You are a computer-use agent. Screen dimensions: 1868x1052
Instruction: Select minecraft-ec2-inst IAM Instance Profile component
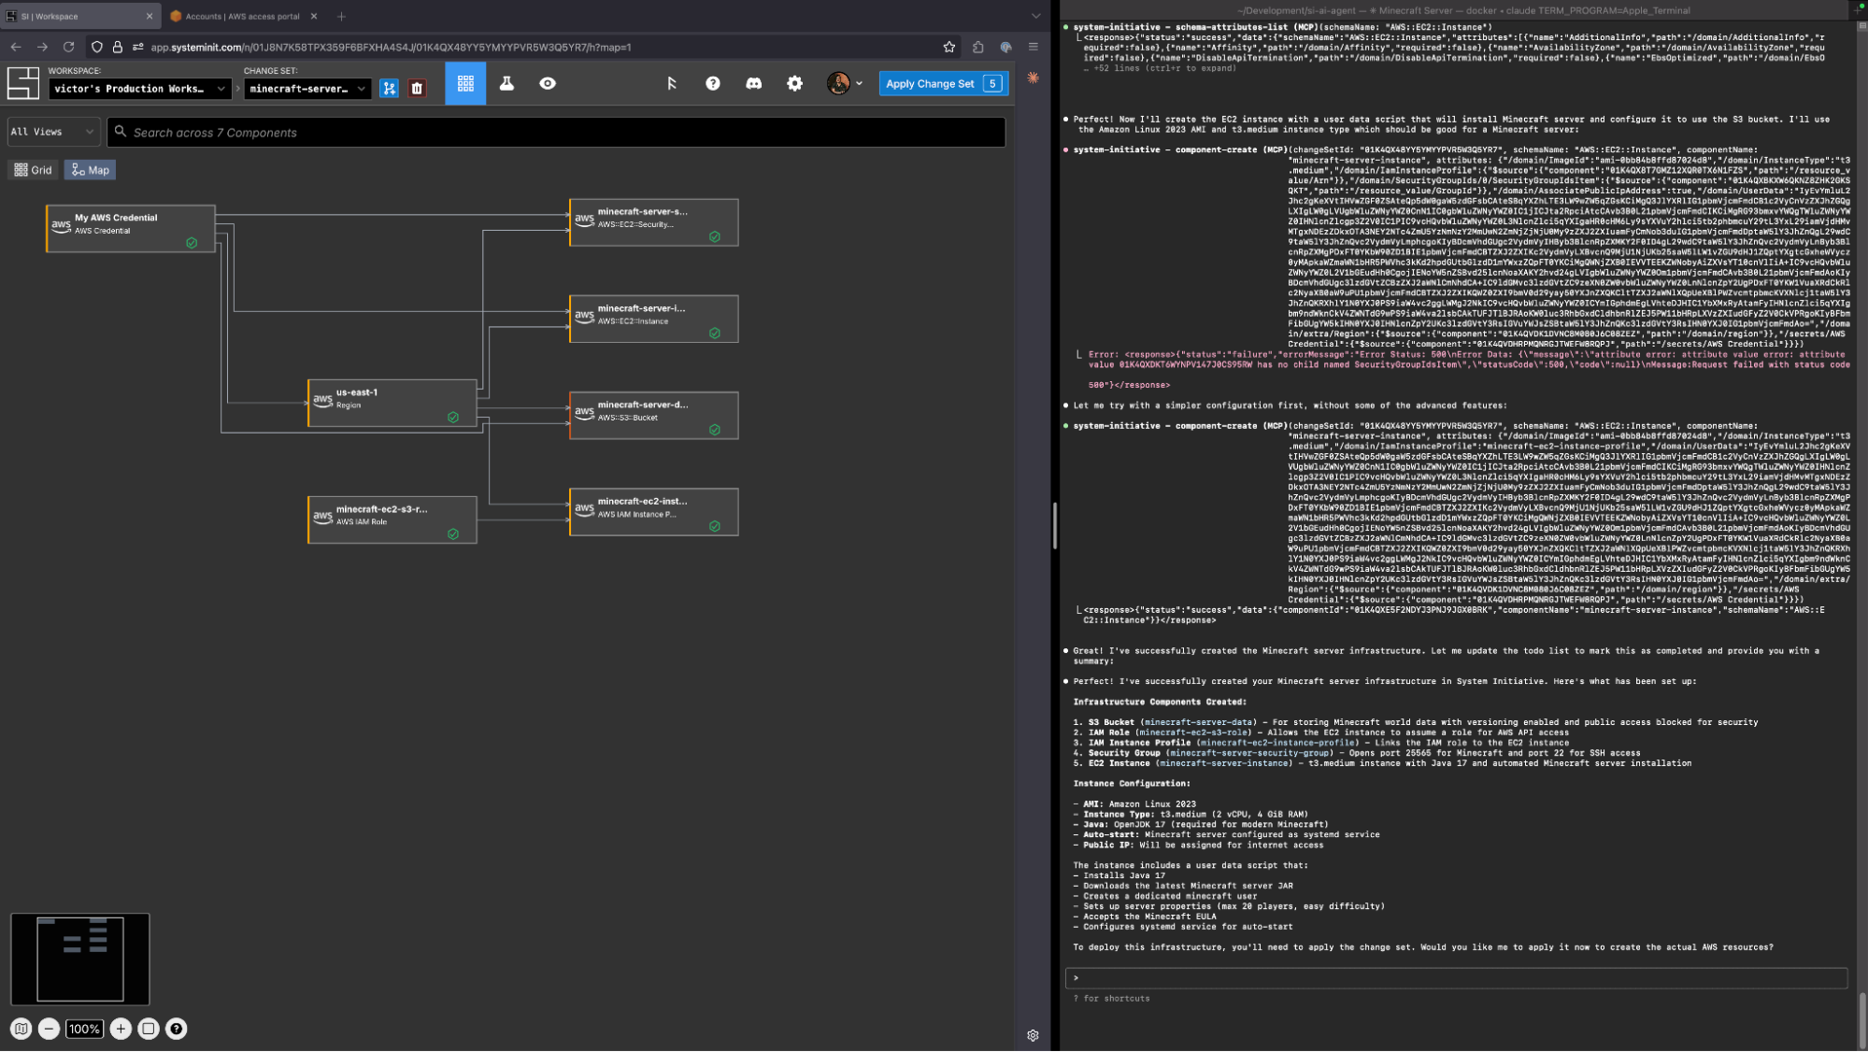pyautogui.click(x=654, y=512)
